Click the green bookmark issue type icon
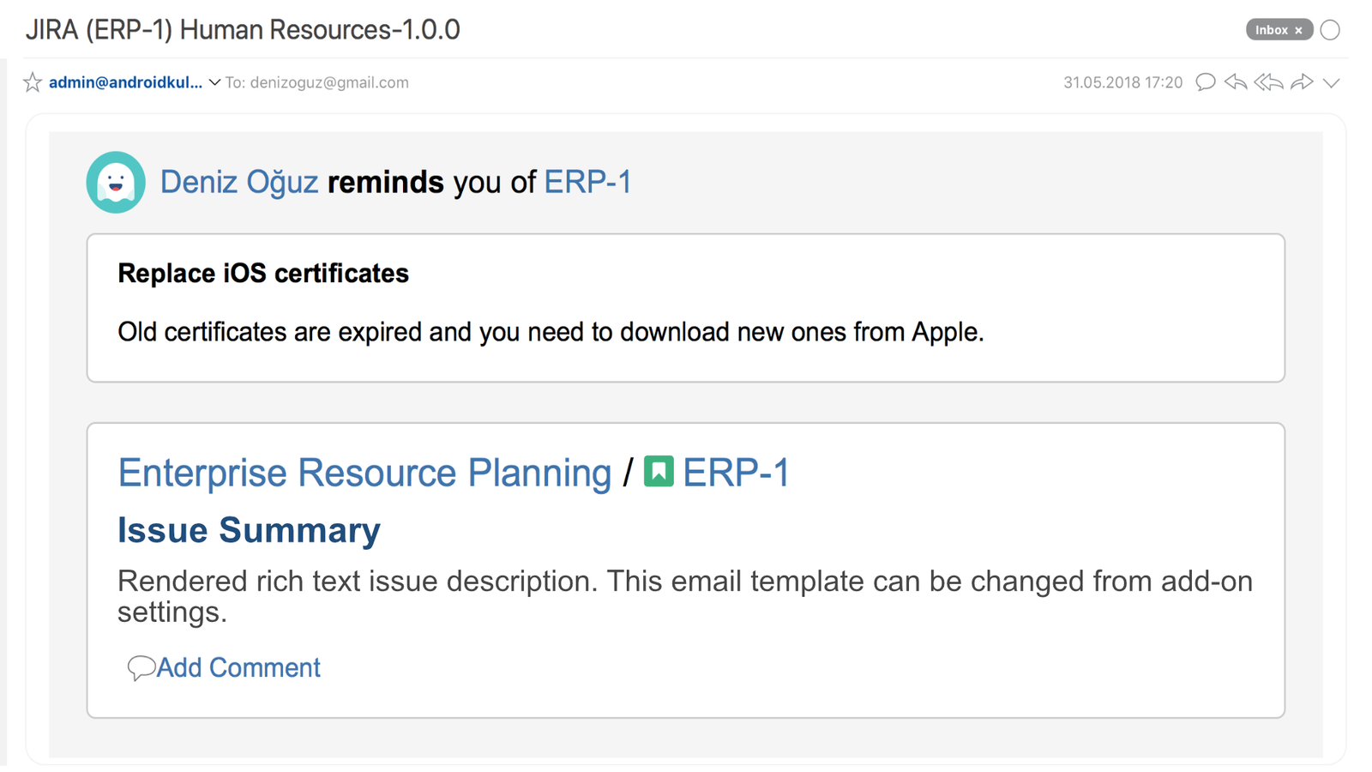The height and width of the screenshot is (772, 1372). (x=659, y=471)
